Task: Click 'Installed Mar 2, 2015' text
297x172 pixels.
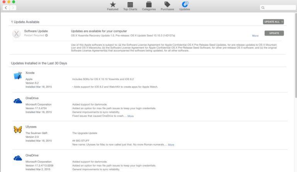Action: [x=38, y=169]
